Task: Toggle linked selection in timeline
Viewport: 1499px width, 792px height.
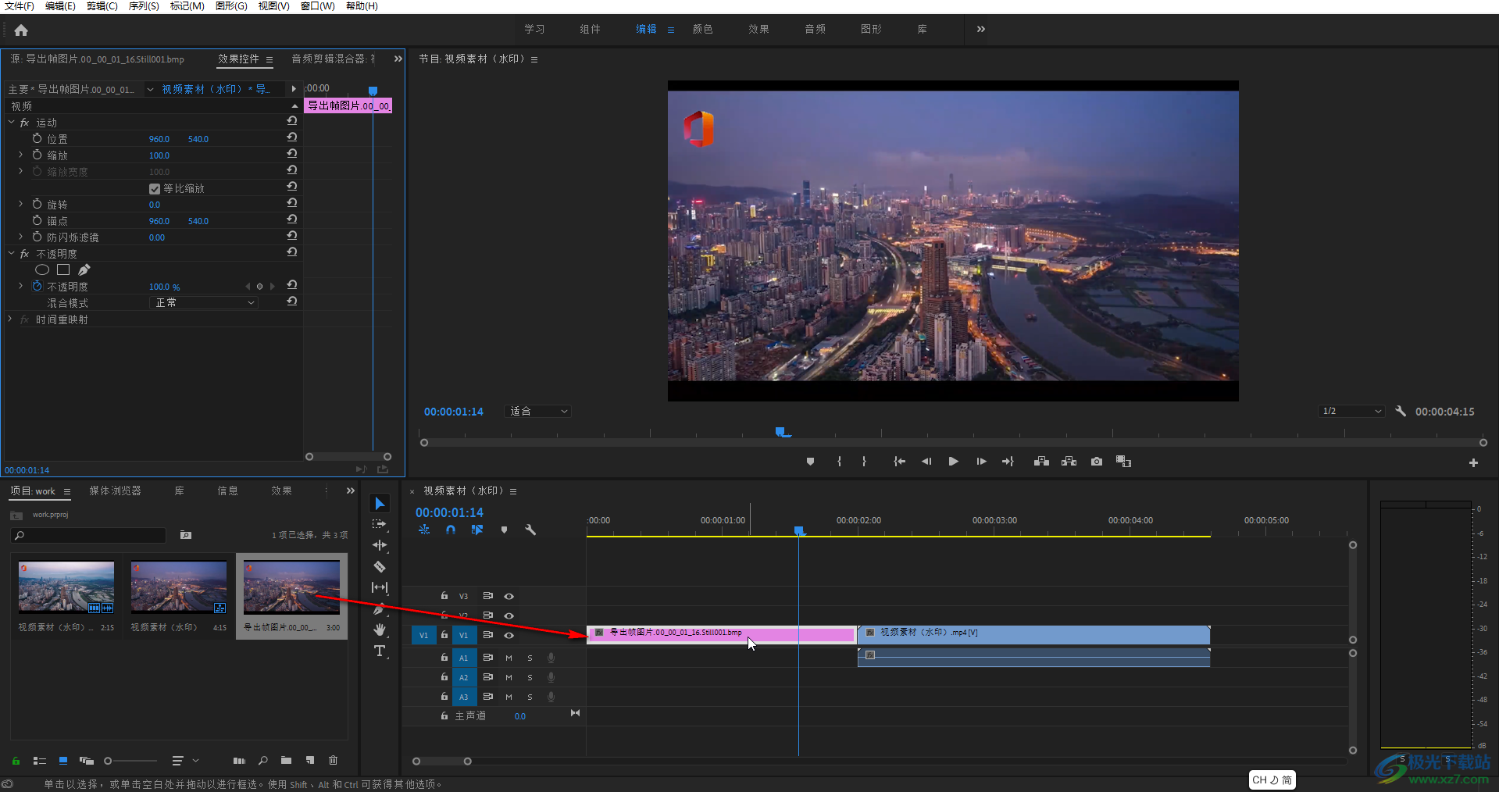Action: tap(477, 530)
